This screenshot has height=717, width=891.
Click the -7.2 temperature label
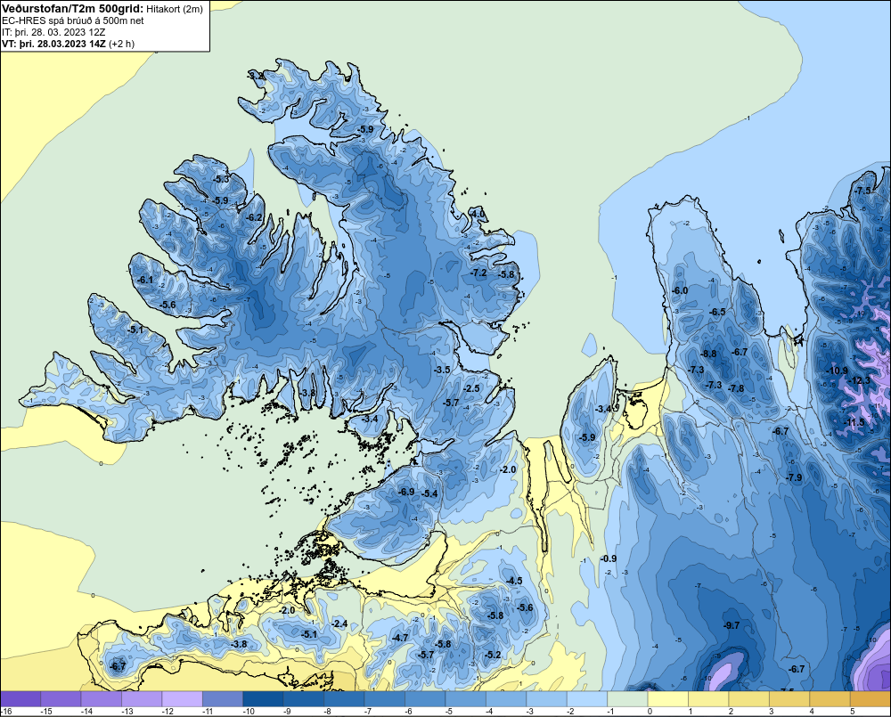click(x=478, y=273)
